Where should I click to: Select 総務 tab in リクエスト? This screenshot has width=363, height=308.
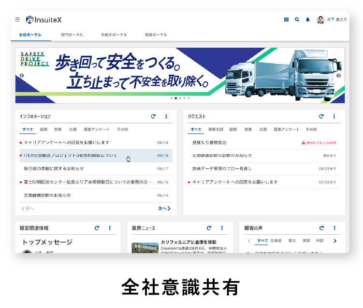tap(233, 130)
